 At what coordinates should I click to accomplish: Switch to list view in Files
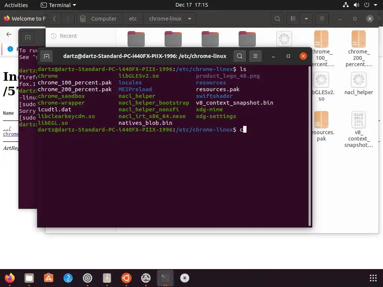[x=293, y=19]
